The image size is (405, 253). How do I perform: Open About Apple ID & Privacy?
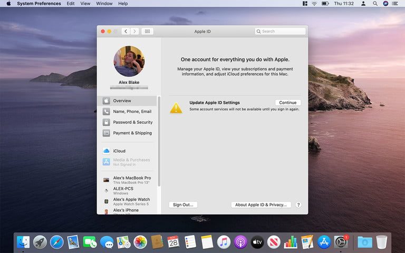[261, 205]
